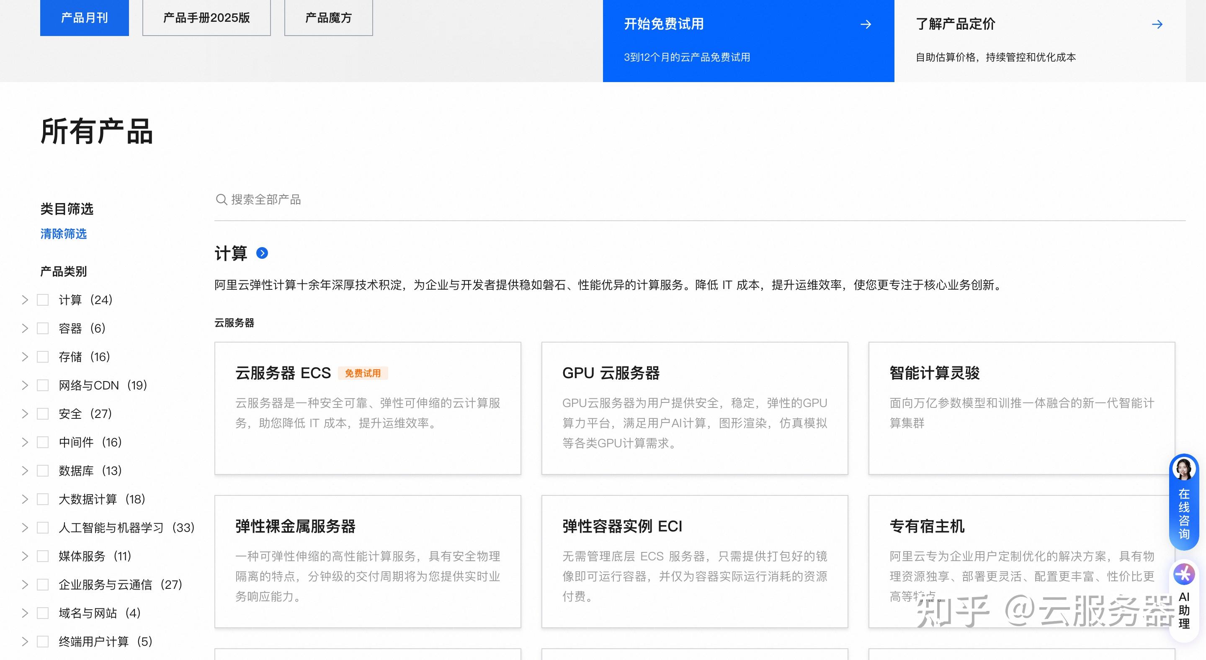The height and width of the screenshot is (660, 1206).
Task: Click the 清除筛选 link
Action: [x=63, y=234]
